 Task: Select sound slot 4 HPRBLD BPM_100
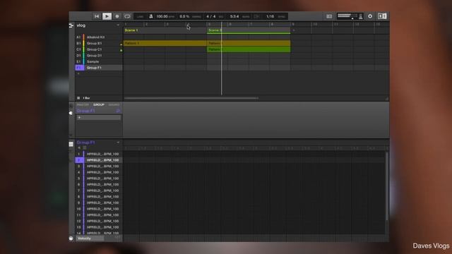(99, 172)
